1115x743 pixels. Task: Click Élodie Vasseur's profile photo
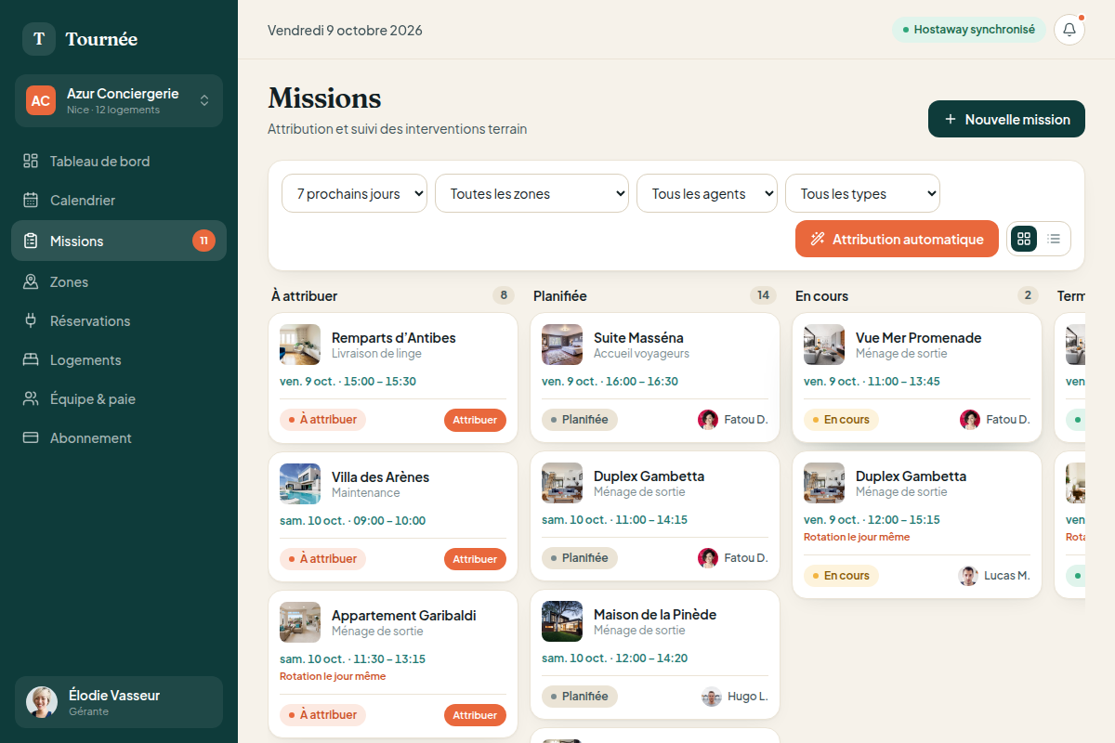pyautogui.click(x=42, y=702)
